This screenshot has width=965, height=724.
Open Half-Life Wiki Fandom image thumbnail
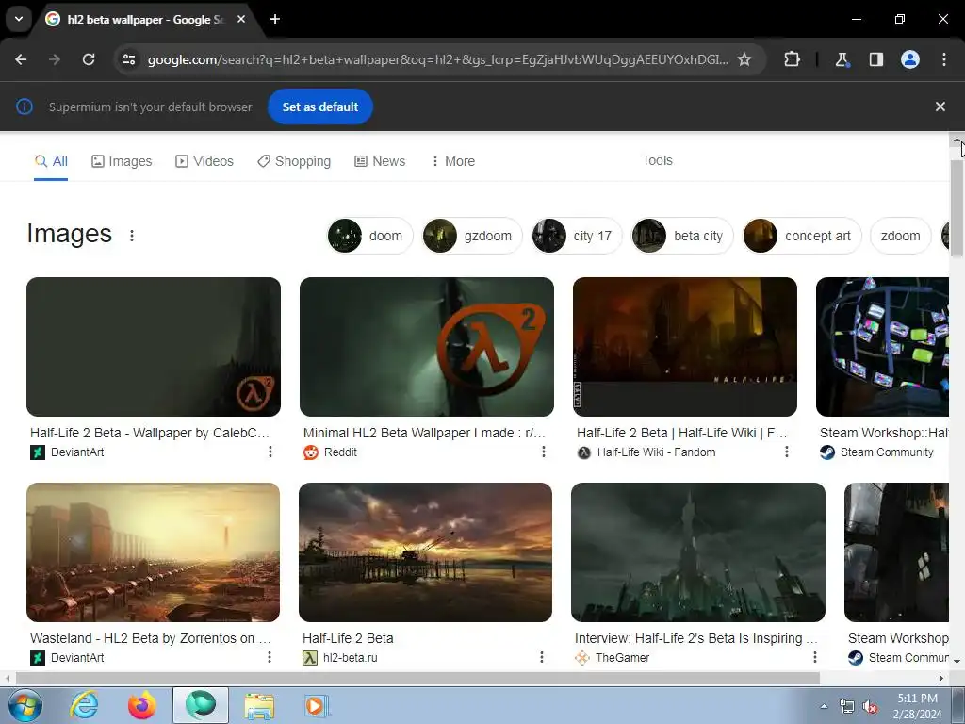pos(685,347)
